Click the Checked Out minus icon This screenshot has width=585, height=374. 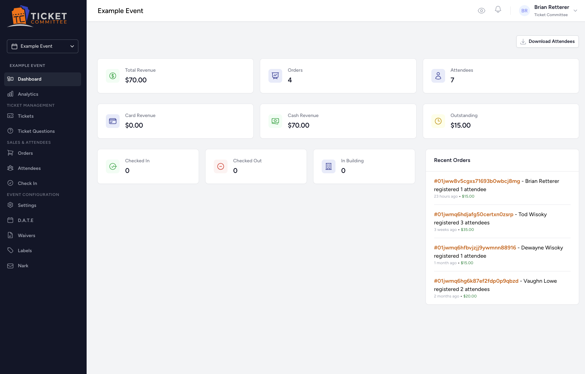tap(221, 166)
